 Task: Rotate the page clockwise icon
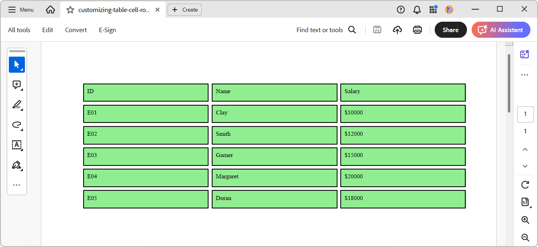coord(525,185)
